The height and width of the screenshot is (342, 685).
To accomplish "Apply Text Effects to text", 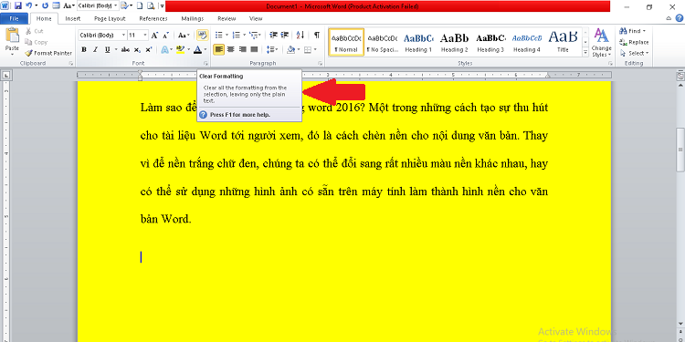I will click(x=164, y=50).
